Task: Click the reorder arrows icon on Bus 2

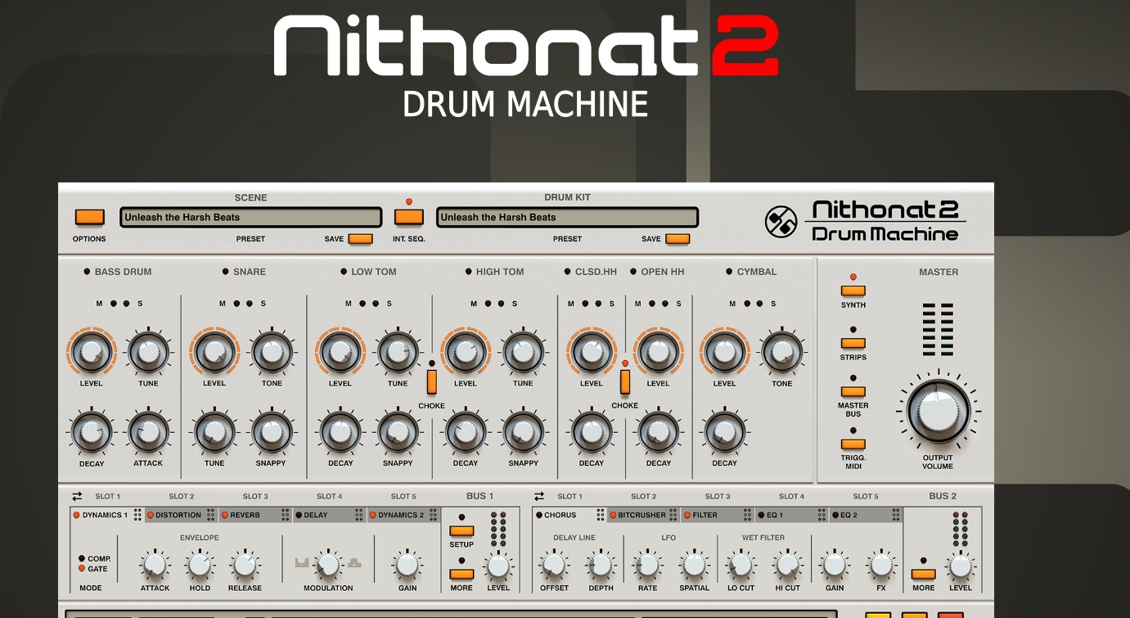Action: [x=538, y=495]
